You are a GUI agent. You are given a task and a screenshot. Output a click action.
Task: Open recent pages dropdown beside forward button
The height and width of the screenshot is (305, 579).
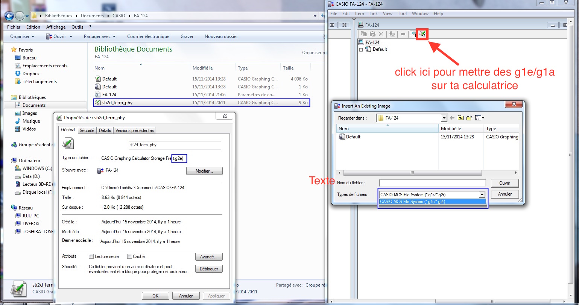click(x=27, y=16)
